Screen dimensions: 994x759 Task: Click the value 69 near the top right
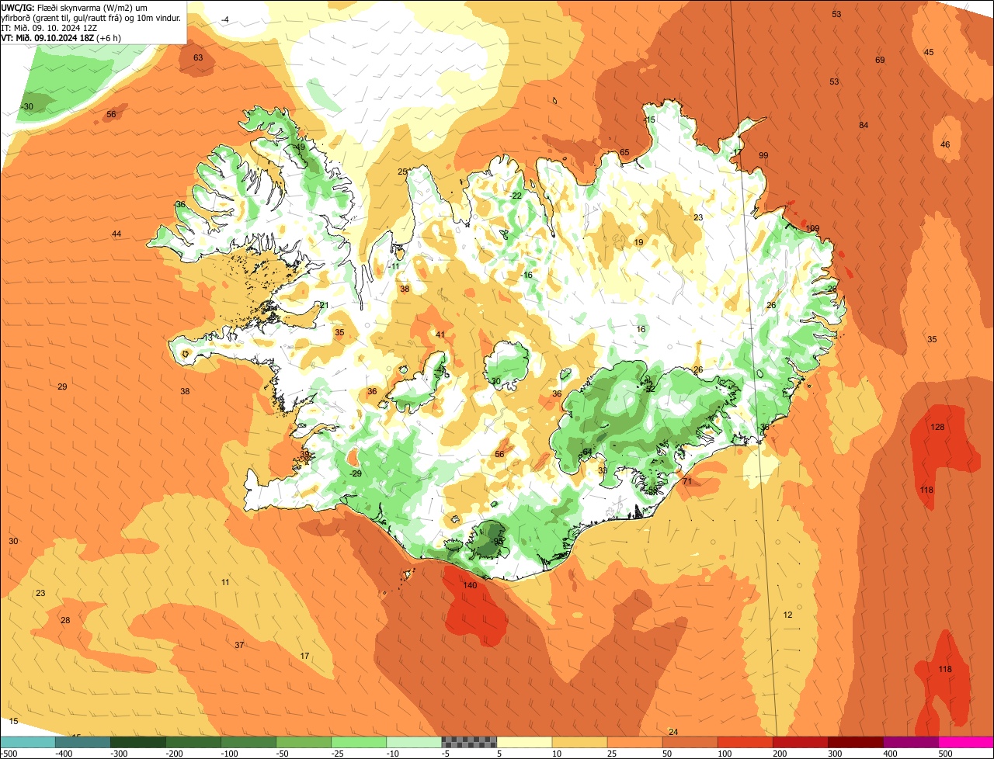(880, 60)
